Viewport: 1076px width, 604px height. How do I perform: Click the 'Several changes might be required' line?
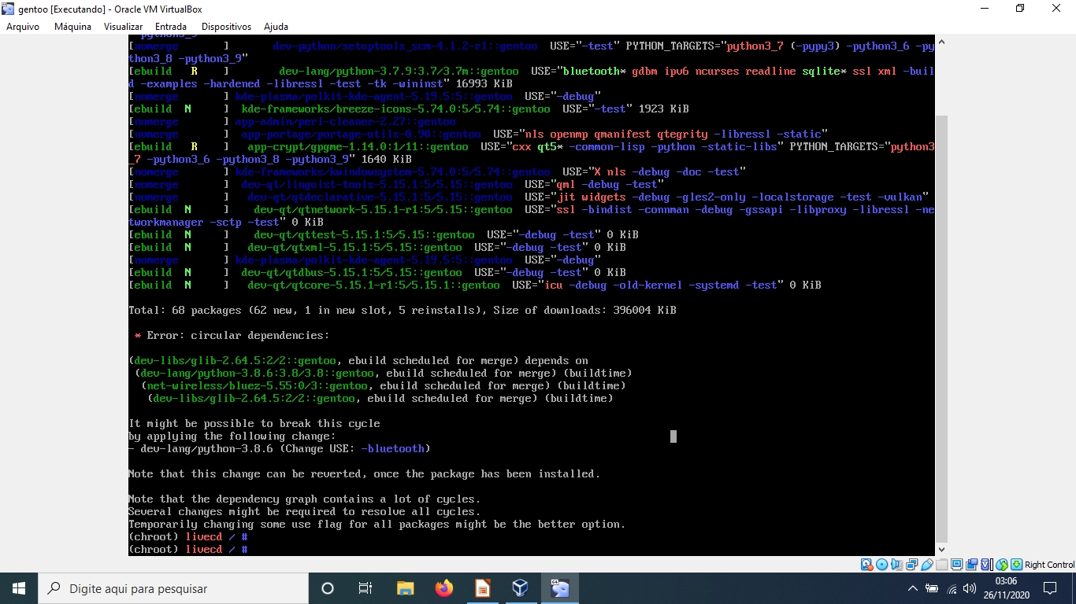[x=305, y=512]
